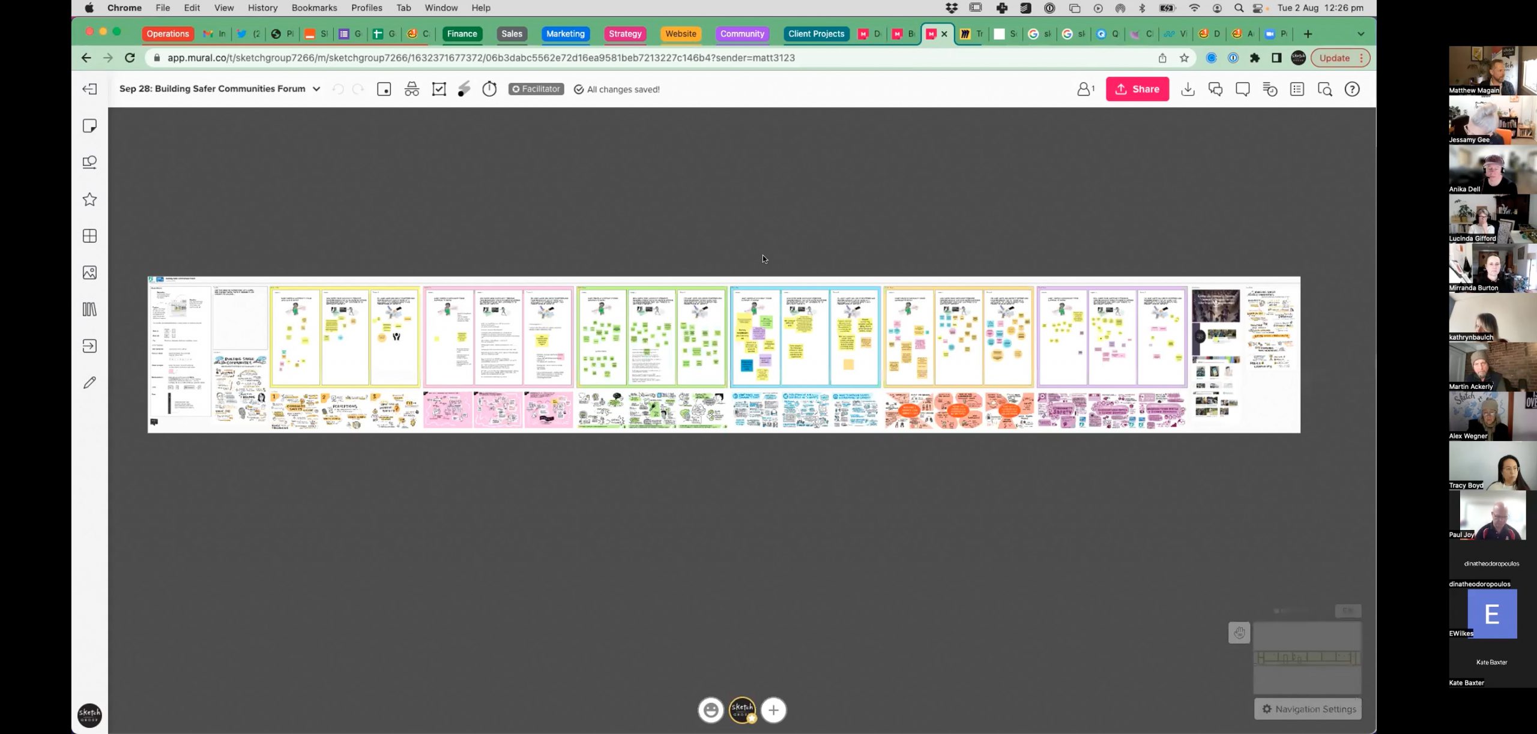Open the frameworks grid tool in sidebar
The height and width of the screenshot is (734, 1537).
point(89,236)
